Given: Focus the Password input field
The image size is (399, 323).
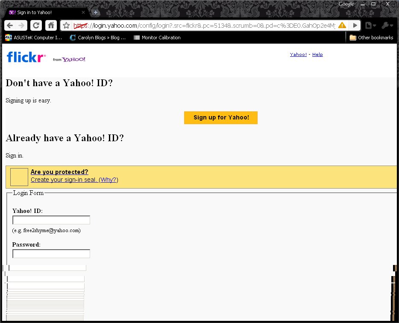Looking at the screenshot, I should pos(51,253).
